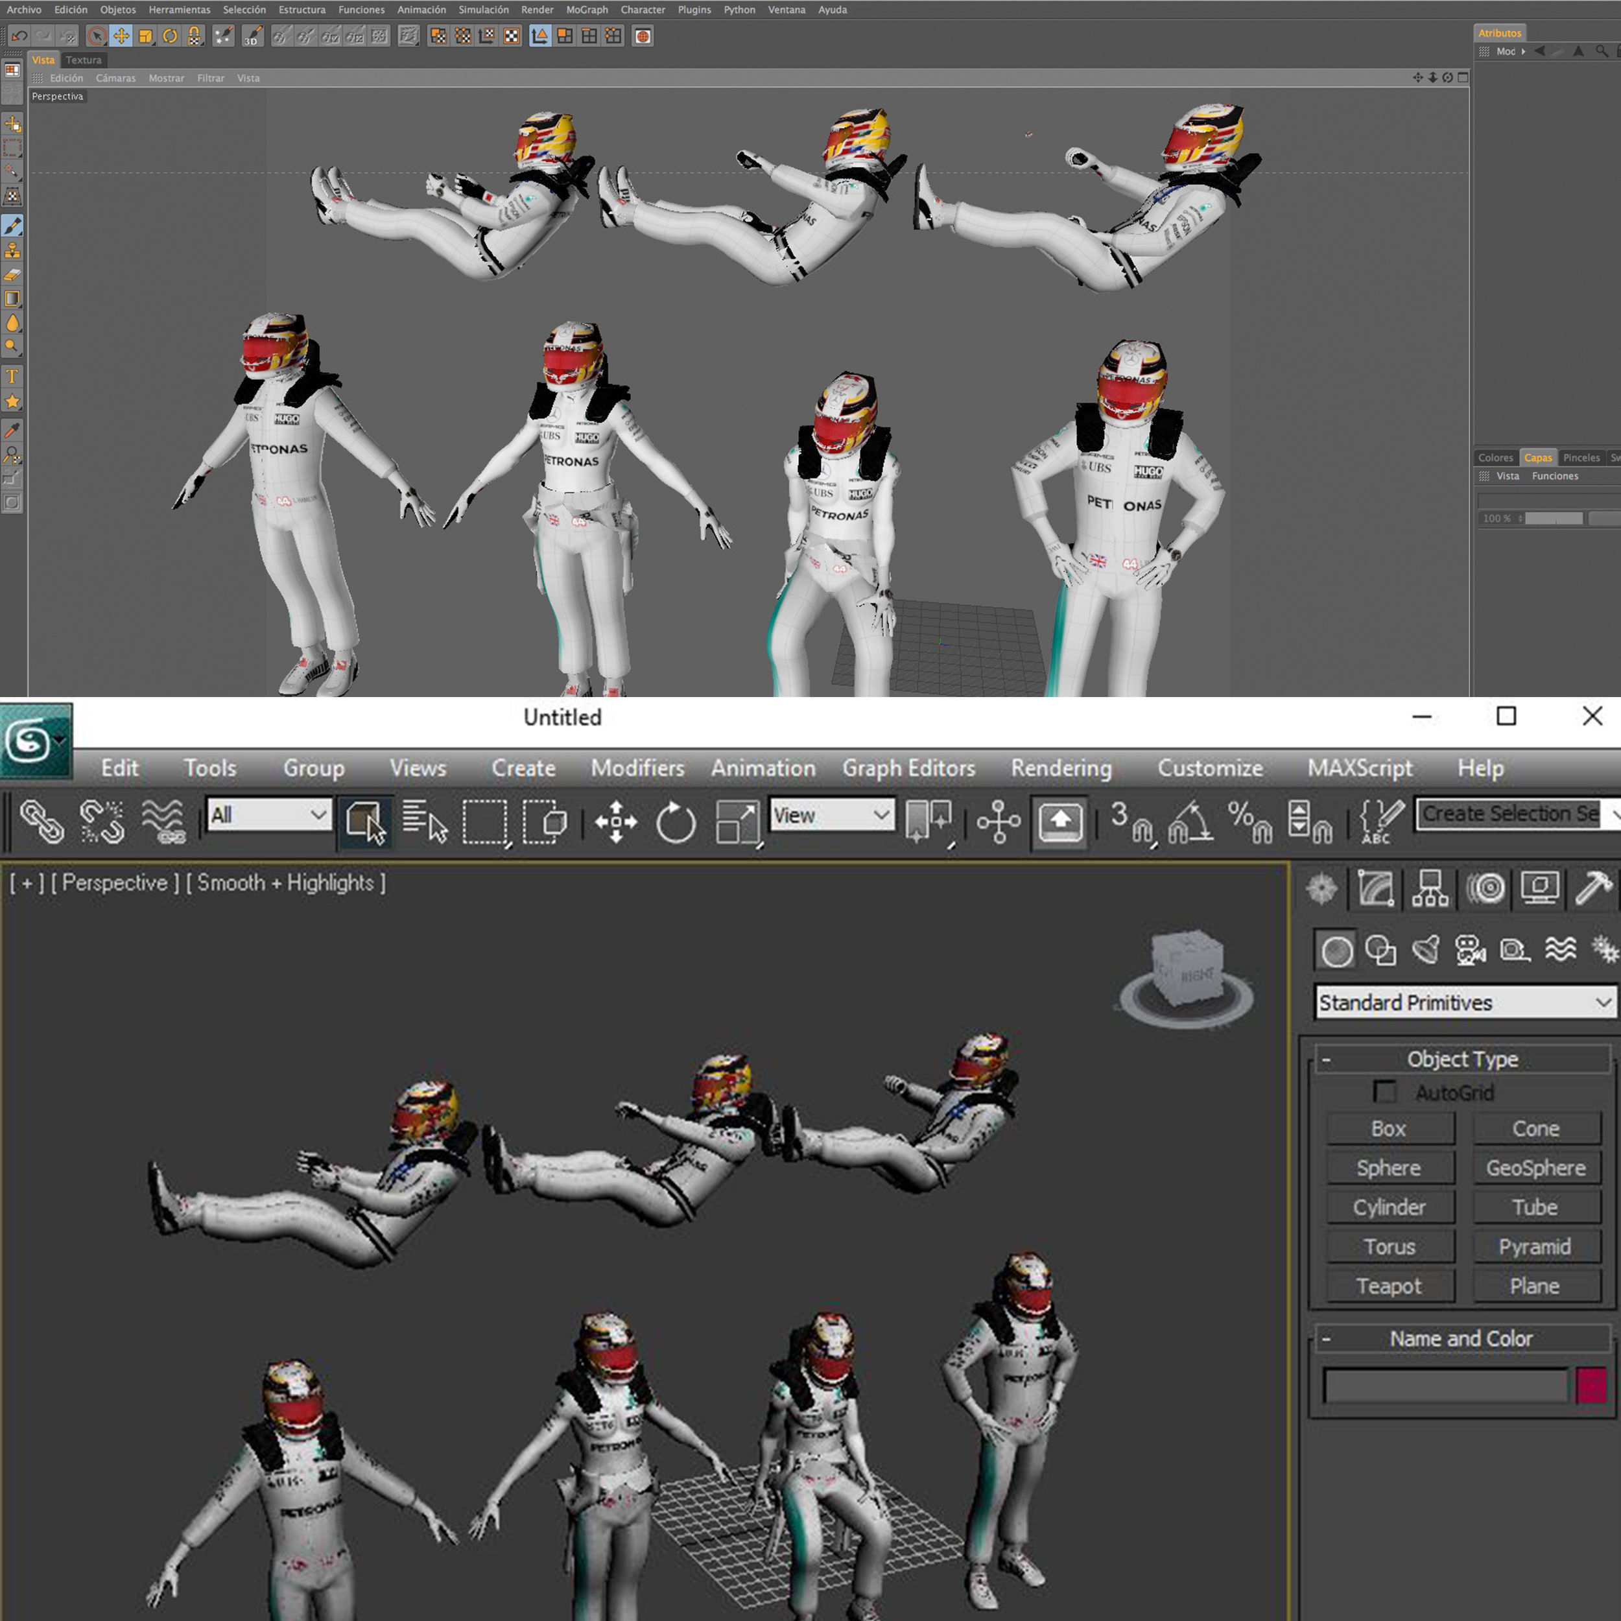Select the Lights category icon

click(1425, 950)
